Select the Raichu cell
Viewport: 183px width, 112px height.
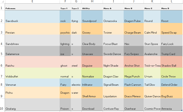click(32, 62)
